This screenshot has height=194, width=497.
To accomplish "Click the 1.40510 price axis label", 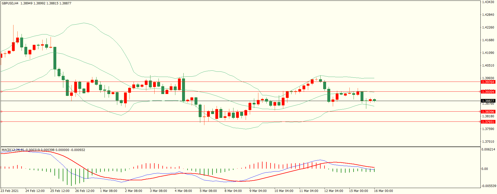I will (488, 66).
